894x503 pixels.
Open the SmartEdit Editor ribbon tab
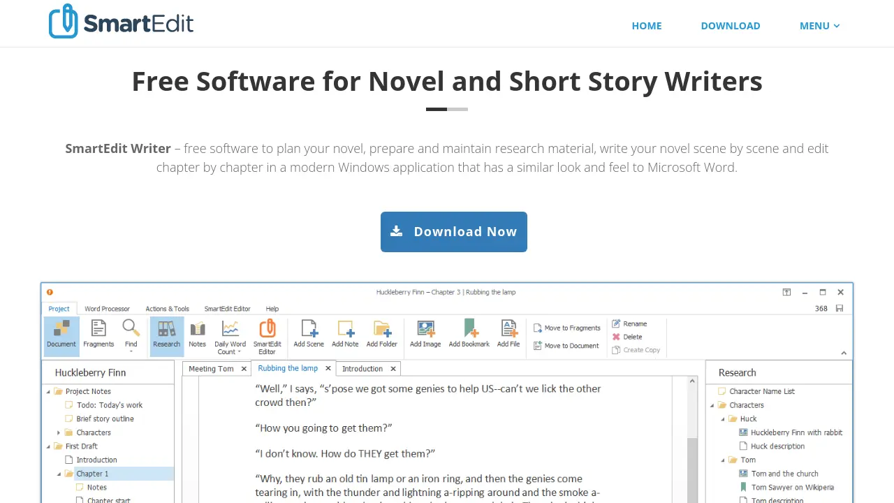pyautogui.click(x=227, y=309)
